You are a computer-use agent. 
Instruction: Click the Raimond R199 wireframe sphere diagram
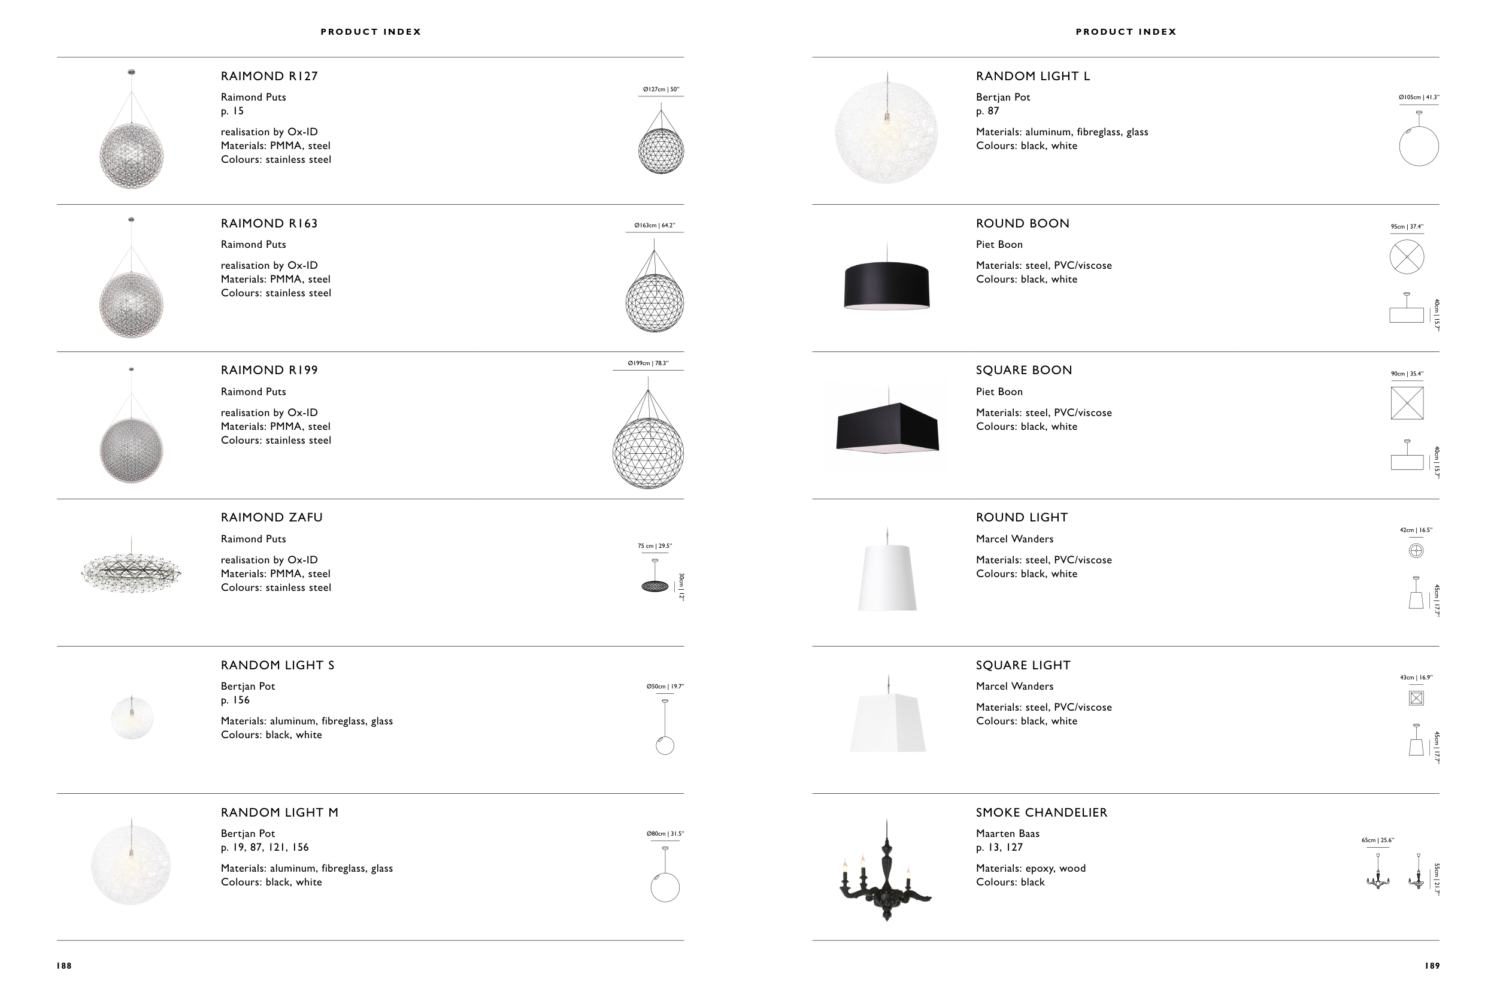pyautogui.click(x=648, y=439)
